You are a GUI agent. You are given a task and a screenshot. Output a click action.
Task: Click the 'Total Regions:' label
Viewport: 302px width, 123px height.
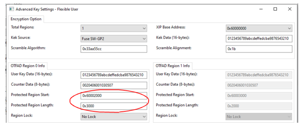coord(23,27)
